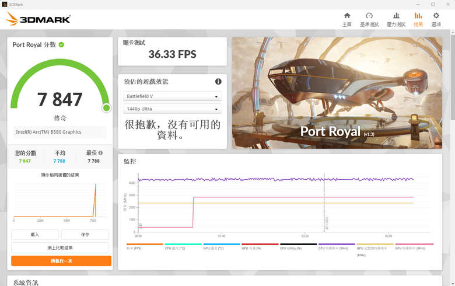Click the info icon next to 最佳 (Best)
This screenshot has height=286, width=455.
[x=100, y=153]
